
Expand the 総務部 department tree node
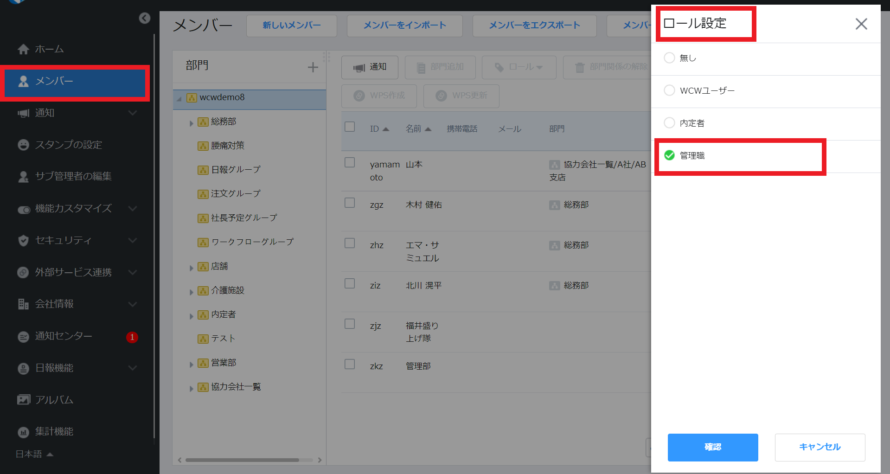[191, 123]
